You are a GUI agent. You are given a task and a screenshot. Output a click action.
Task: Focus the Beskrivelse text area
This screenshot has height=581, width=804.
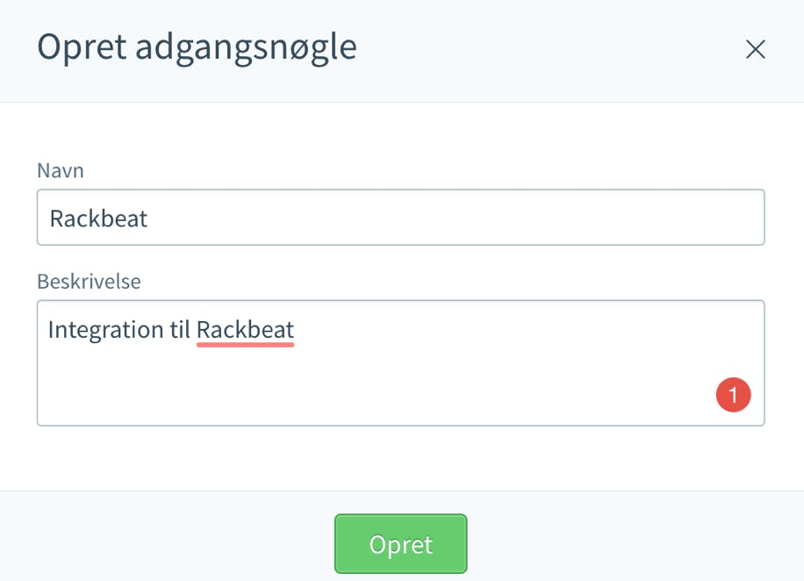pyautogui.click(x=400, y=363)
